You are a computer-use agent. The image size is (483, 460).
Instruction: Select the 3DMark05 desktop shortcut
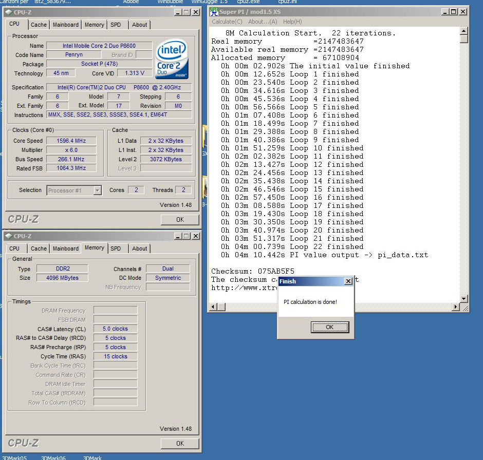tap(14, 457)
